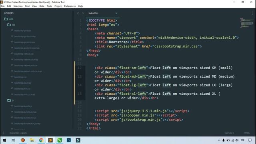Click the minimap code preview
Image resolution: width=256 pixels, height=144 pixels.
click(x=247, y=23)
